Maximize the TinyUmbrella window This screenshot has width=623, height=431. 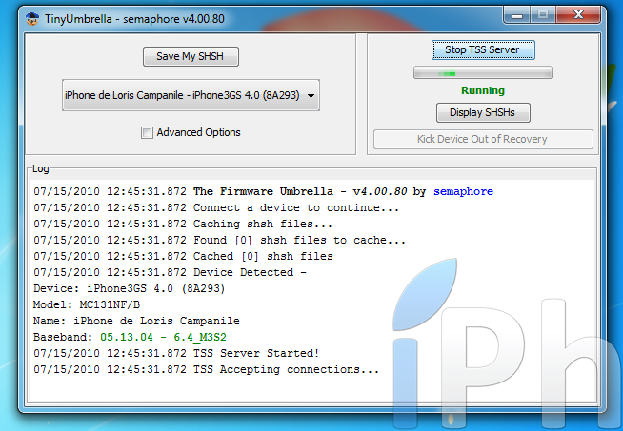click(544, 13)
